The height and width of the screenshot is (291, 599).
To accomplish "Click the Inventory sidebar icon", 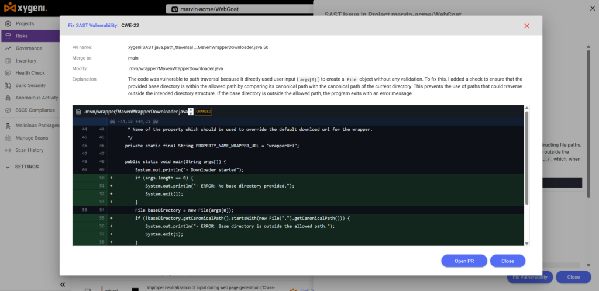I will [8, 61].
